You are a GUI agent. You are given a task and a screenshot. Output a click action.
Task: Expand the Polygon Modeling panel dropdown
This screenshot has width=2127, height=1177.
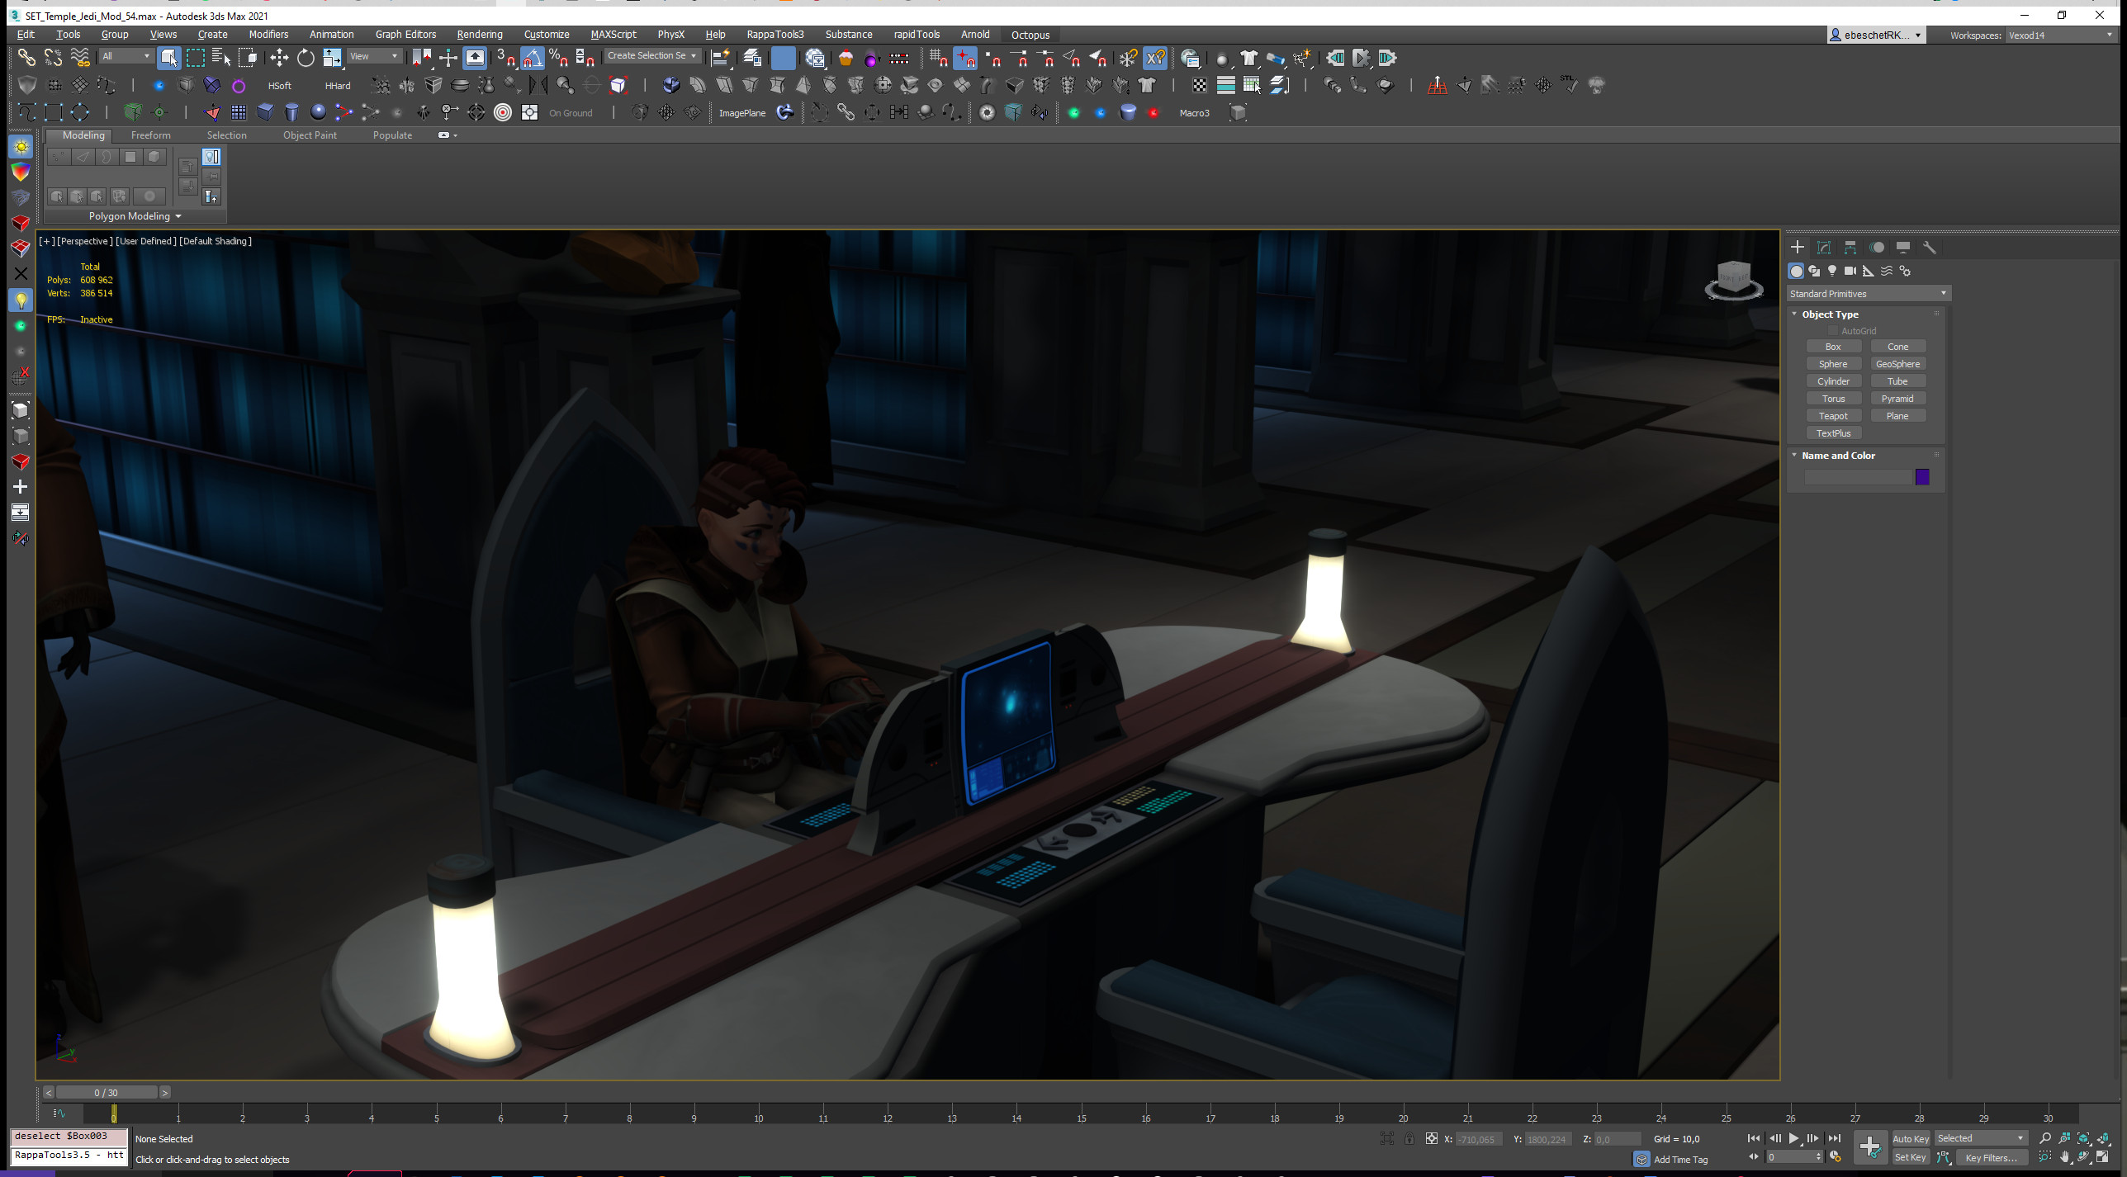tap(135, 216)
